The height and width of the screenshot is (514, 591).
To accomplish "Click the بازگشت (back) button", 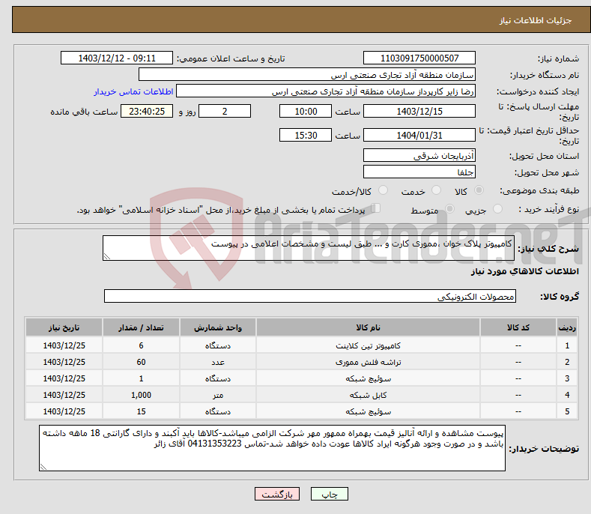I will pyautogui.click(x=277, y=494).
